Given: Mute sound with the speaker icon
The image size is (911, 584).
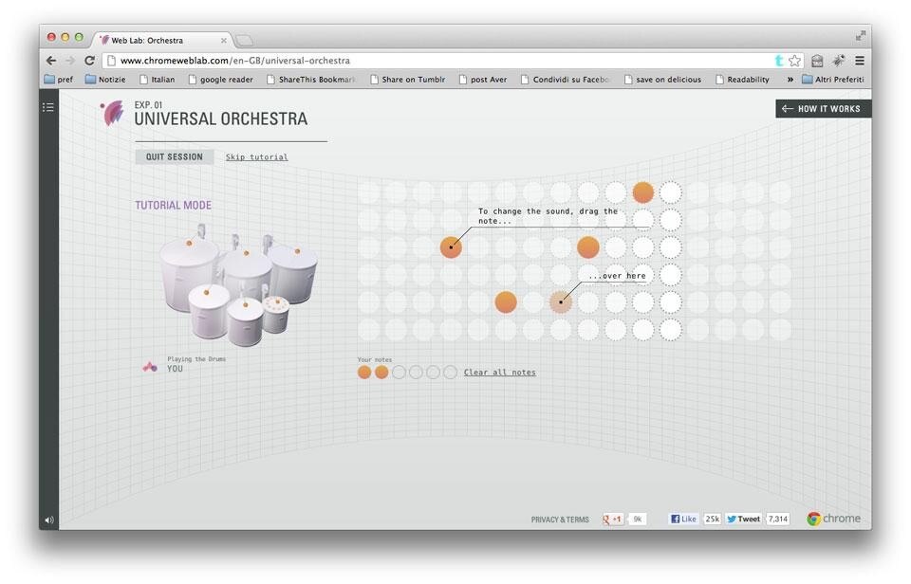Looking at the screenshot, I should coord(48,520).
